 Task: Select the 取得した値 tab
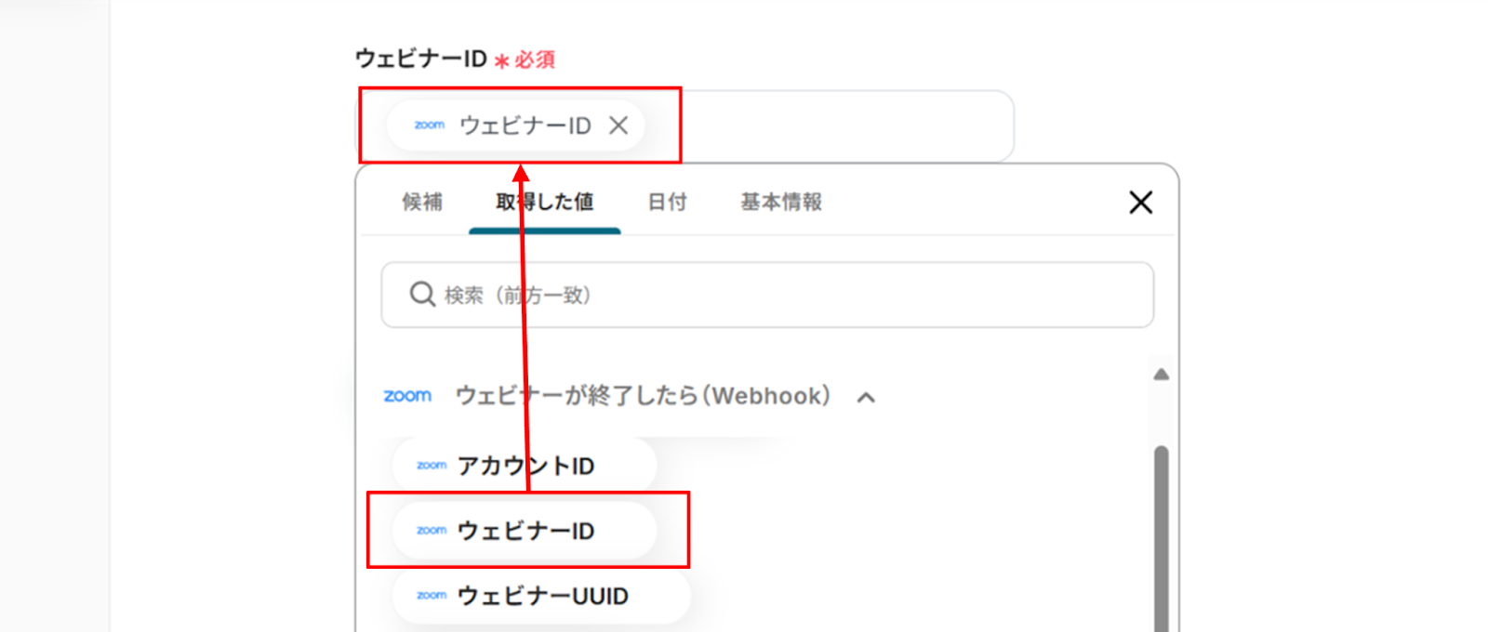click(544, 202)
